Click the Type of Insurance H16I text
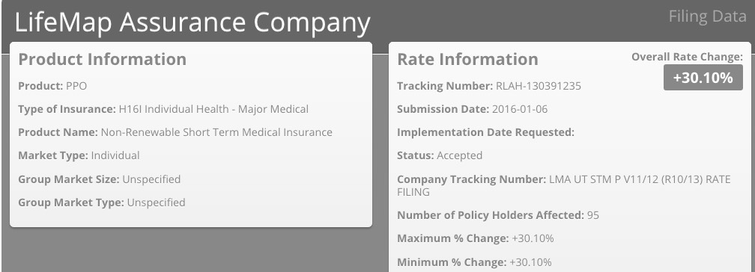 click(213, 109)
